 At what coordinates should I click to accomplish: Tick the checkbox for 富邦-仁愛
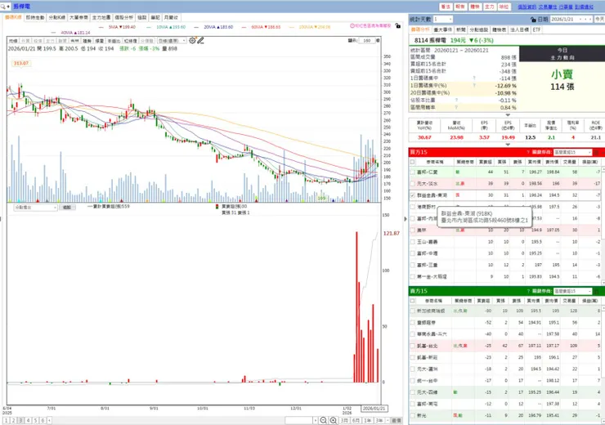(413, 172)
